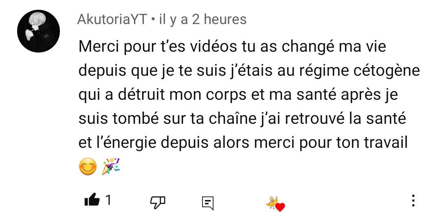Tap the like count number 1

[108, 200]
